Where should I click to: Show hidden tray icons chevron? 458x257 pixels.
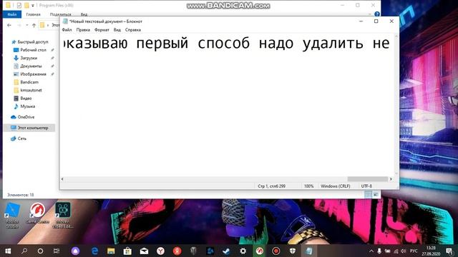click(371, 251)
